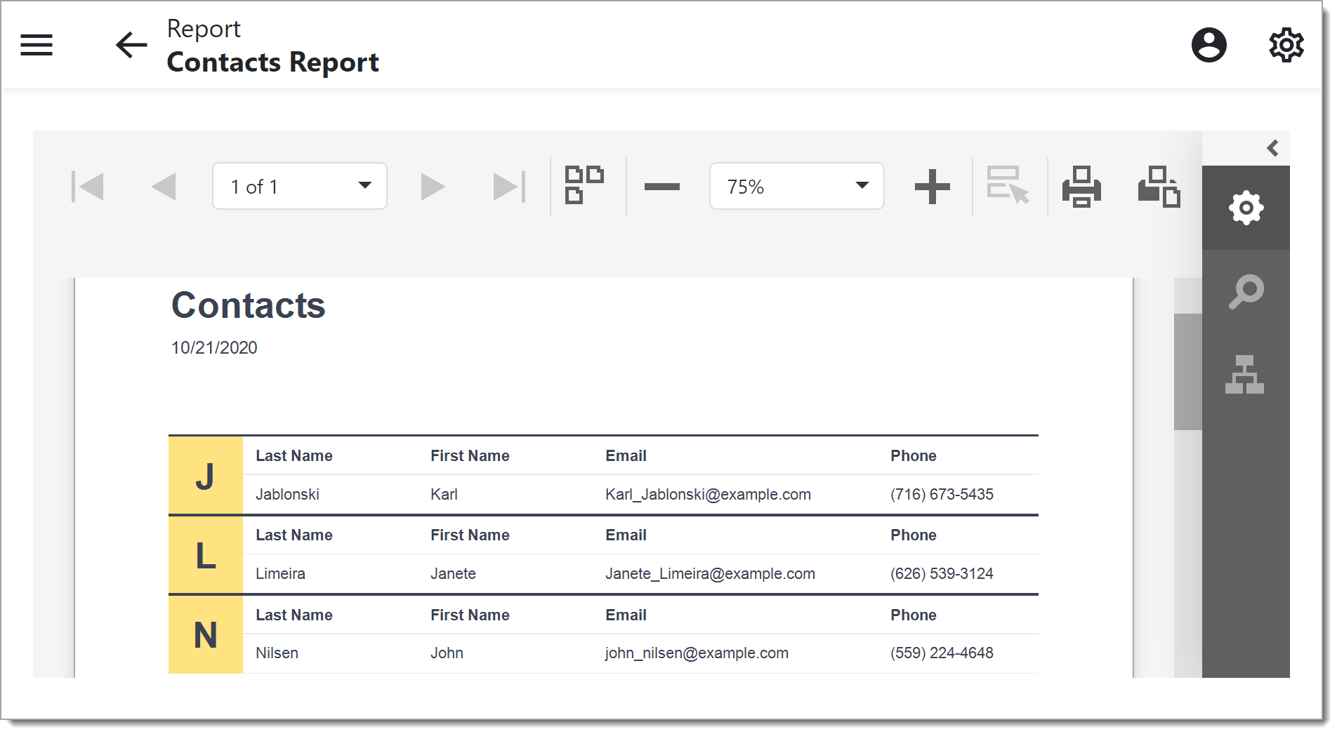Open the user account profile icon
1337x734 pixels.
tap(1208, 45)
